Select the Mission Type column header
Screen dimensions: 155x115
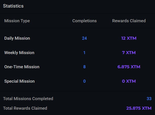pos(17,21)
